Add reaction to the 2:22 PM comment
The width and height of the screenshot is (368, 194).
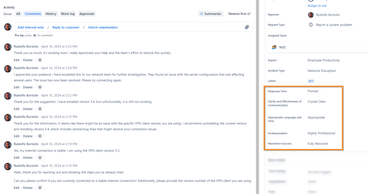click(x=40, y=109)
